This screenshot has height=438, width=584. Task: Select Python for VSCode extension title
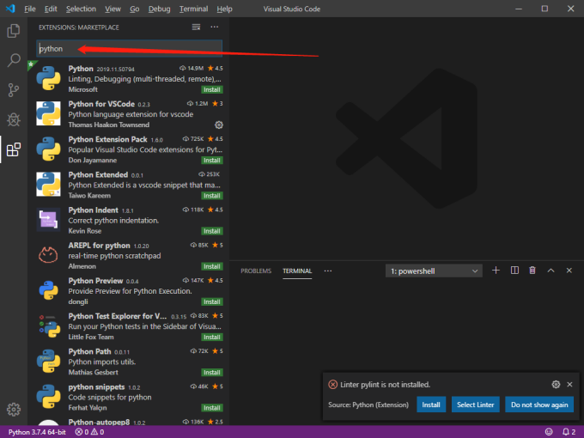coord(101,104)
